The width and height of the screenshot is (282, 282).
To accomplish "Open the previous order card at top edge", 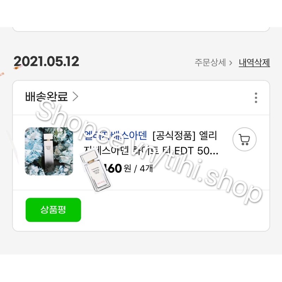I will (141, 29).
